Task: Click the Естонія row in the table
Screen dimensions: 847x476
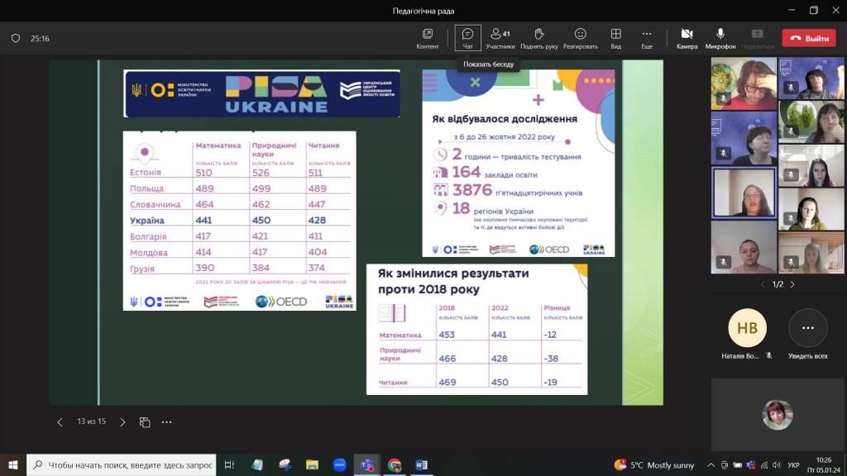Action: coord(240,172)
